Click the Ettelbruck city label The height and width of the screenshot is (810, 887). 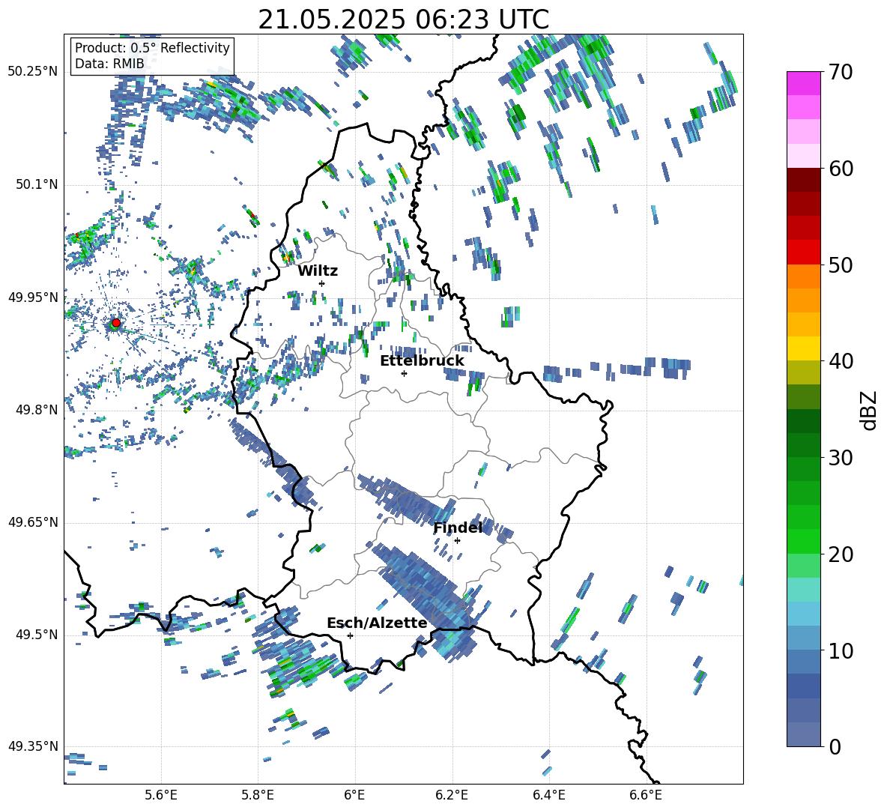tap(422, 361)
